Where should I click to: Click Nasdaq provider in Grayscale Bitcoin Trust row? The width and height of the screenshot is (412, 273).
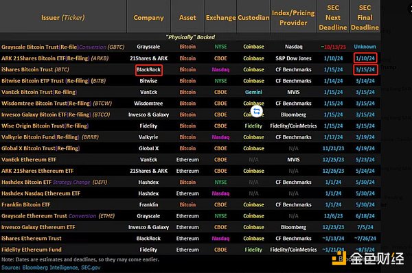pos(293,47)
